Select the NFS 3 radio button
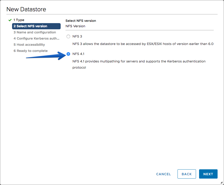This screenshot has height=185, width=224. pos(68,36)
